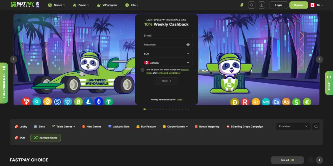This screenshot has width=333, height=166.
Task: Expand the Promo menu
Action: 81,5
